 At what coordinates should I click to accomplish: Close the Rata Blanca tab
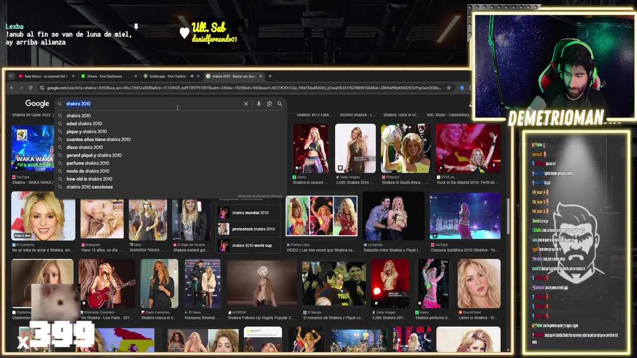[73, 76]
